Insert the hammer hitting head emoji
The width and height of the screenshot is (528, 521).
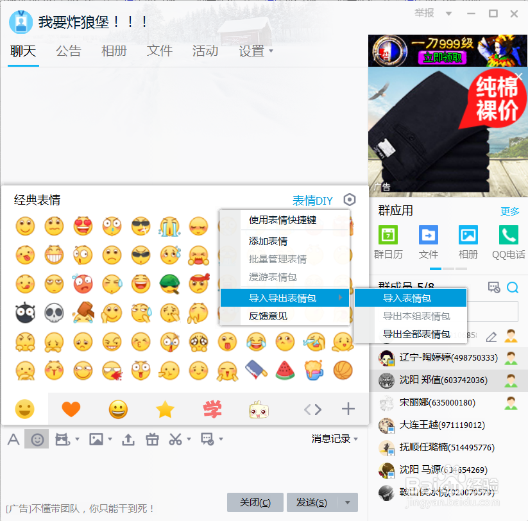pos(83,312)
